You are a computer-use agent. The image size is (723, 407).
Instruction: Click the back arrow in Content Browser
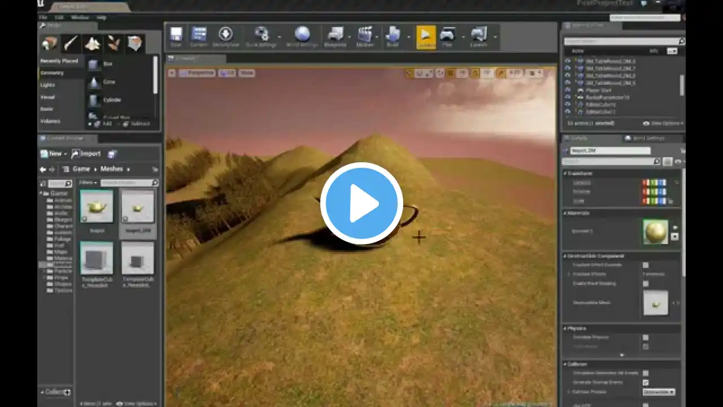point(43,169)
